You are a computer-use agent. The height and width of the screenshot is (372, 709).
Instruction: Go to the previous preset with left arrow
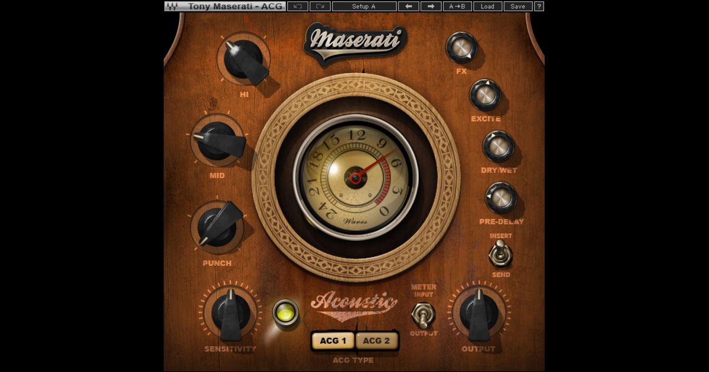[x=408, y=6]
